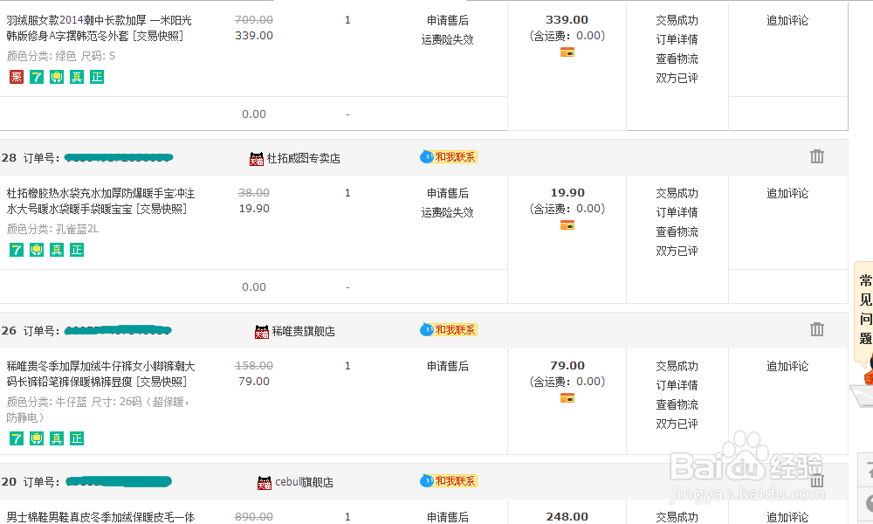The width and height of the screenshot is (873, 524).
Task: Open the 杜拓橡胶热水袋 product title link
Action: [x=100, y=201]
